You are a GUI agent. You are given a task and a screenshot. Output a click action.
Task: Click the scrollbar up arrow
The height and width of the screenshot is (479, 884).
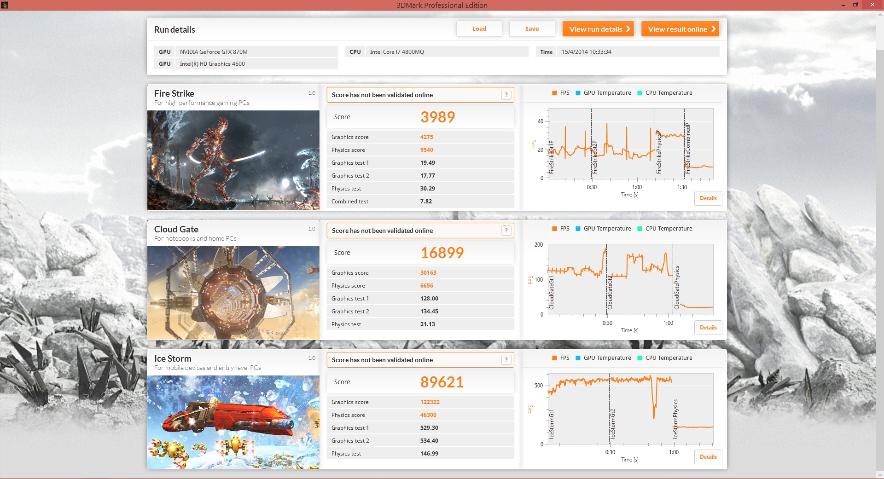tap(880, 15)
